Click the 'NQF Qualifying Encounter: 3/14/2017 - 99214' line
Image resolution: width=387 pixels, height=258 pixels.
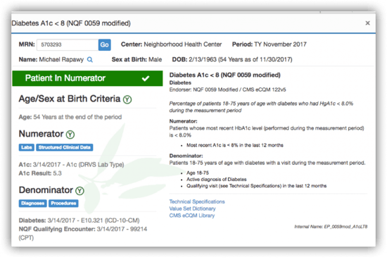coord(83,229)
